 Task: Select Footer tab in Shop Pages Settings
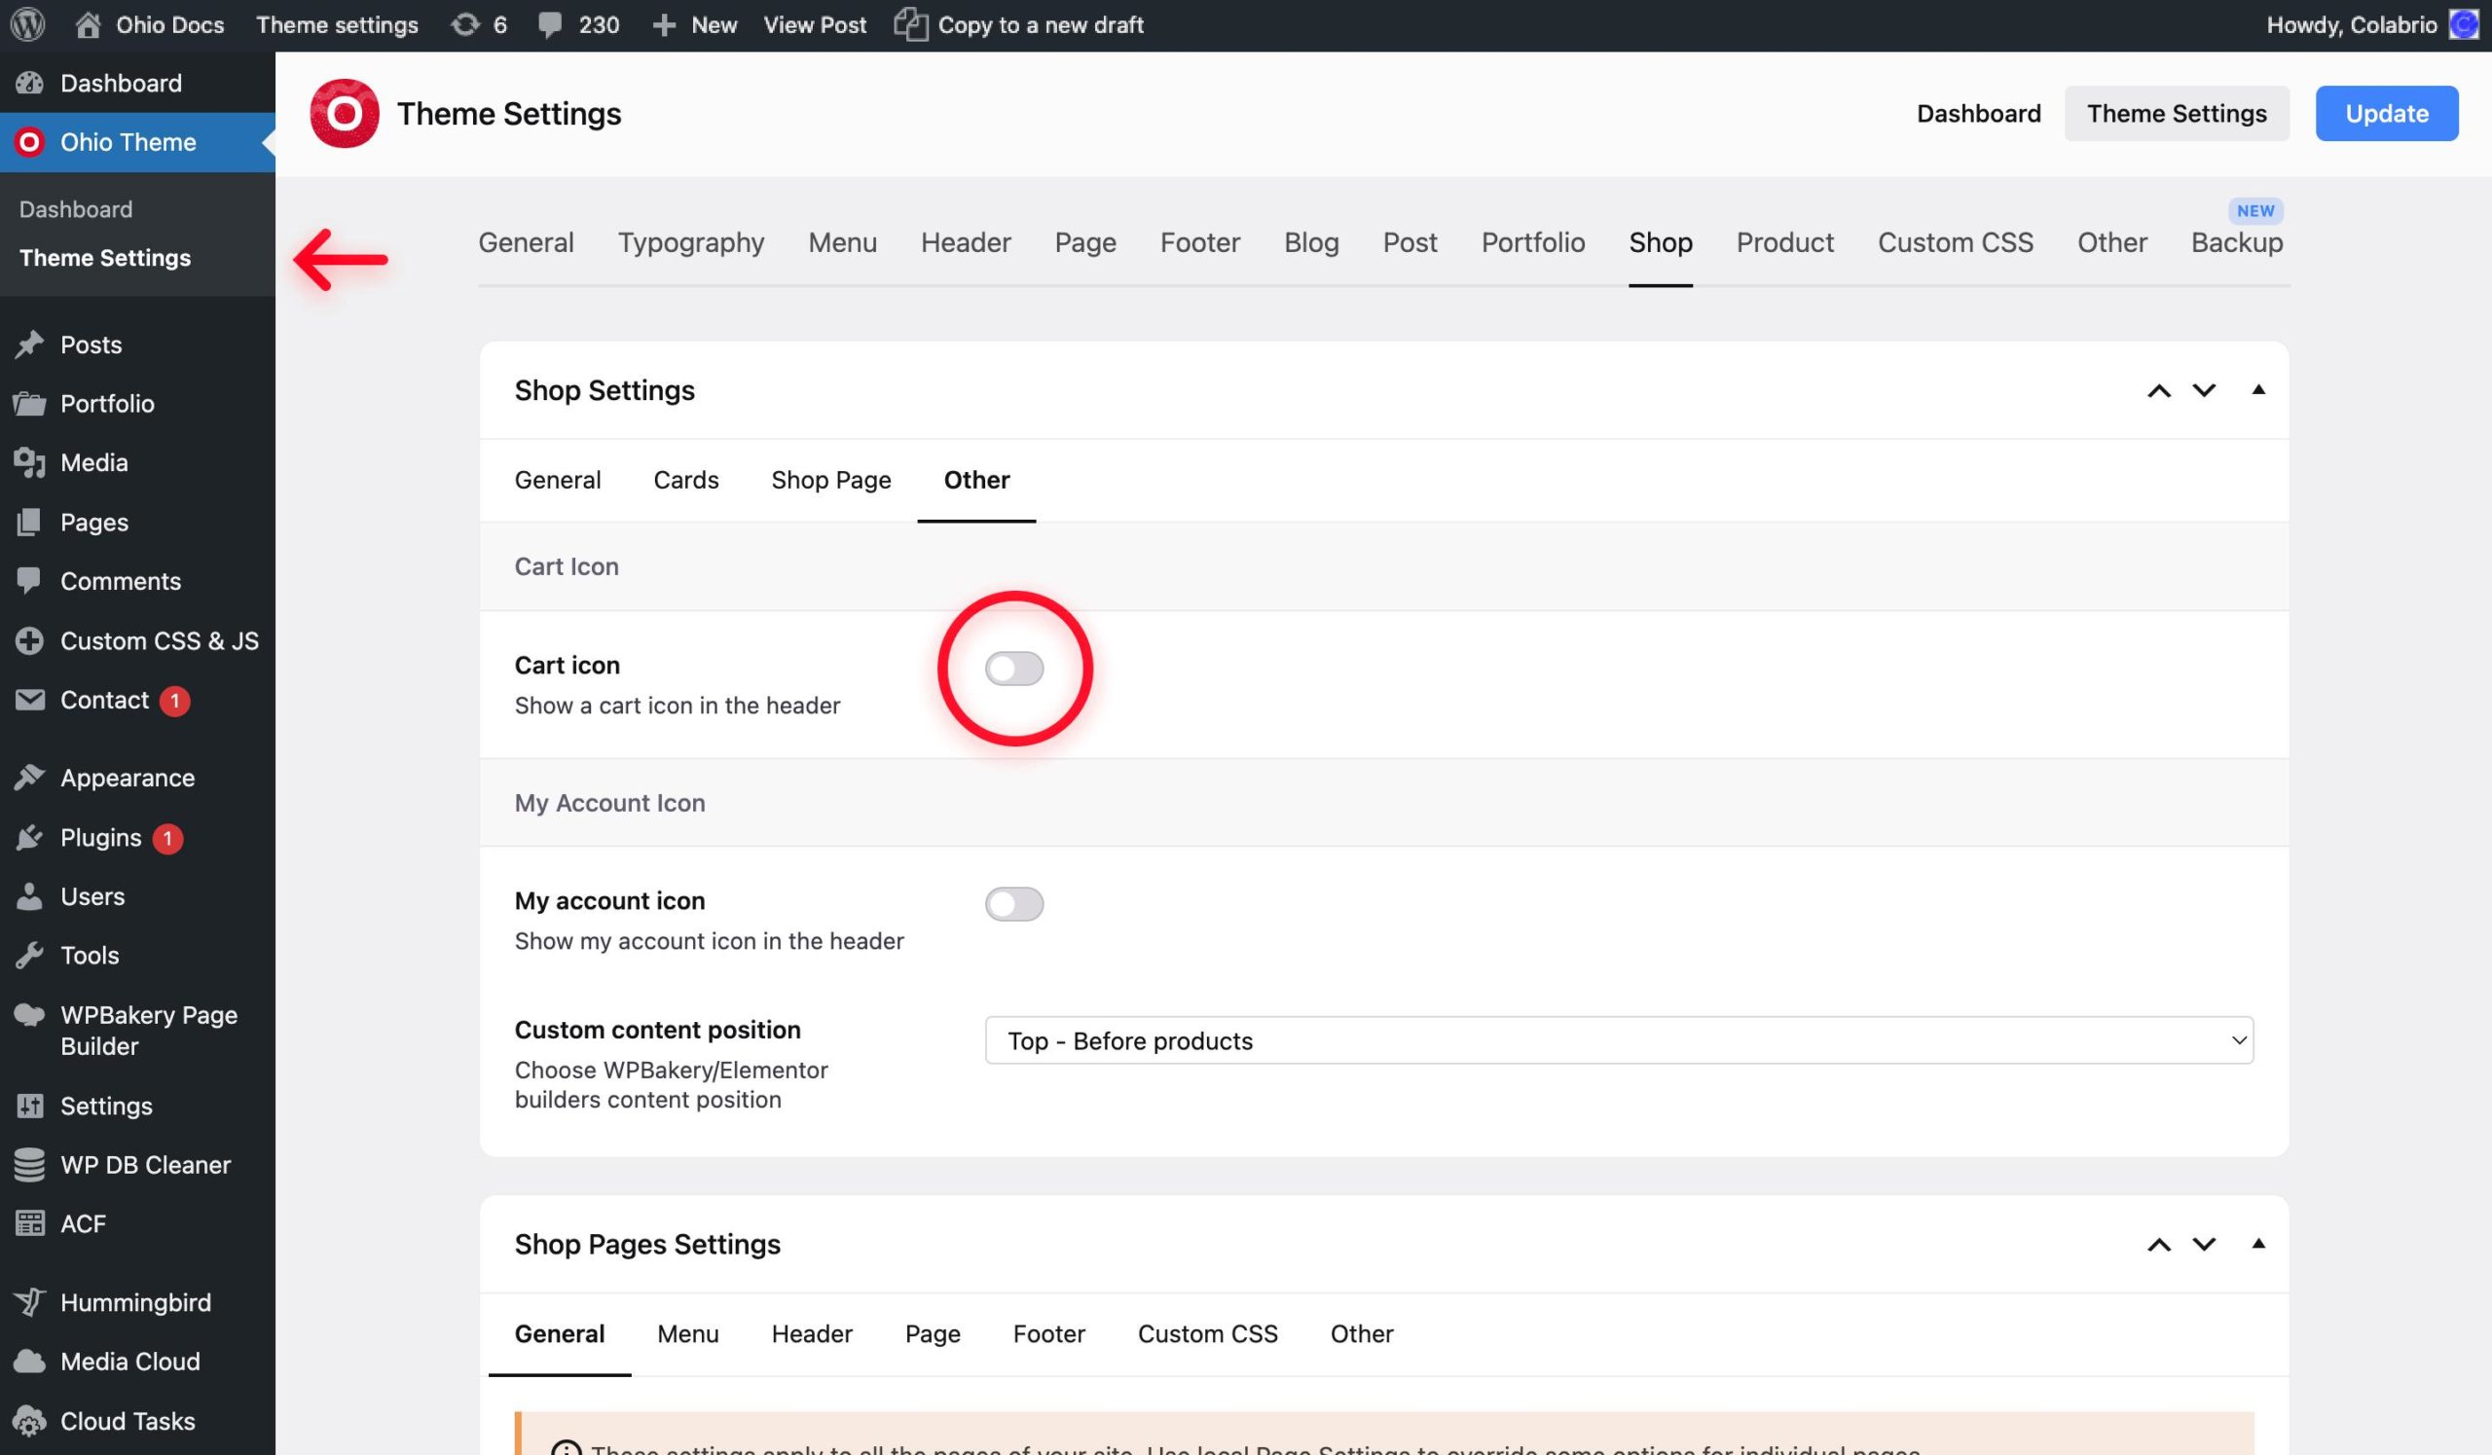(1048, 1333)
